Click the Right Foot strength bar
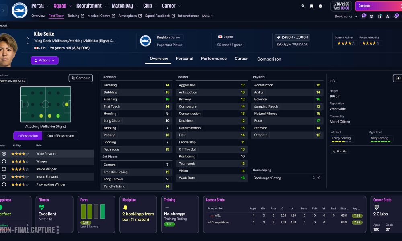This screenshot has width=402, height=241. 380,141
